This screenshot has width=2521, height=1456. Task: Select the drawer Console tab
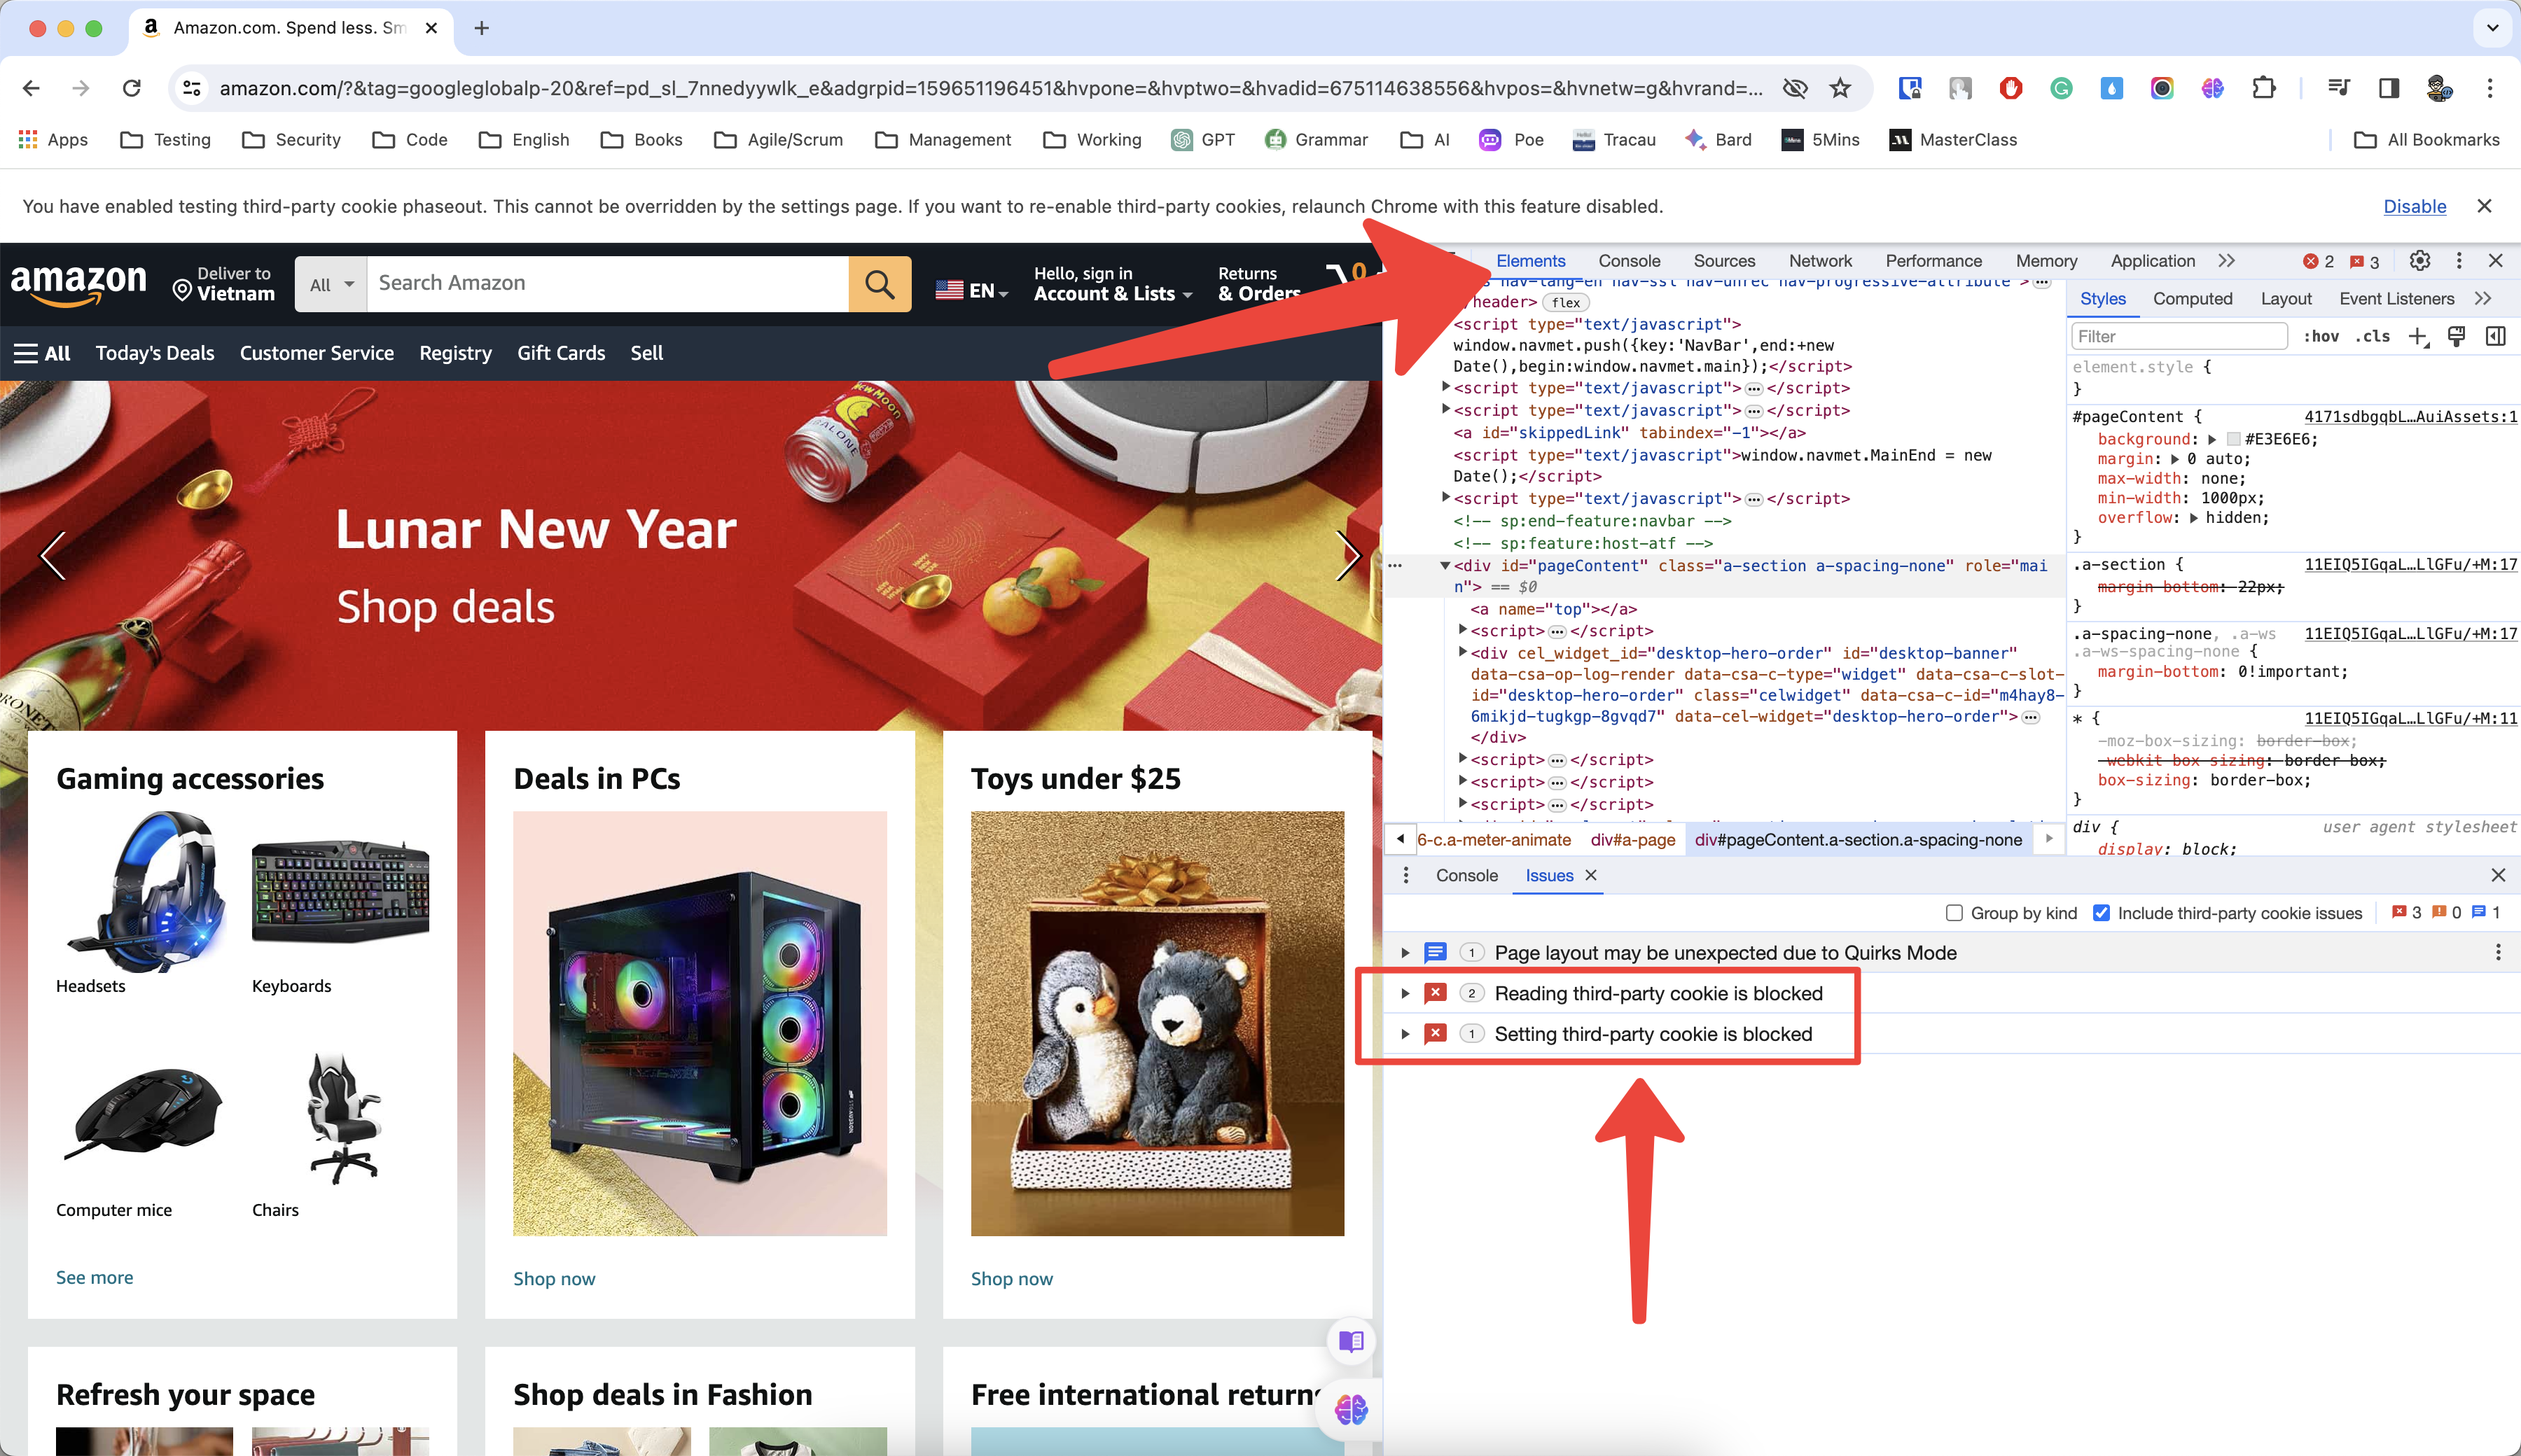click(x=1466, y=875)
